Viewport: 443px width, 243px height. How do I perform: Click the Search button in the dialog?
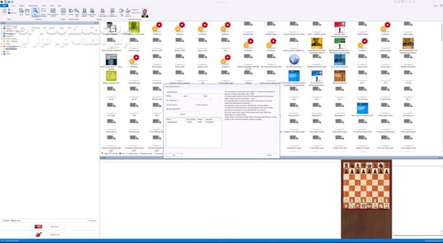(183, 114)
